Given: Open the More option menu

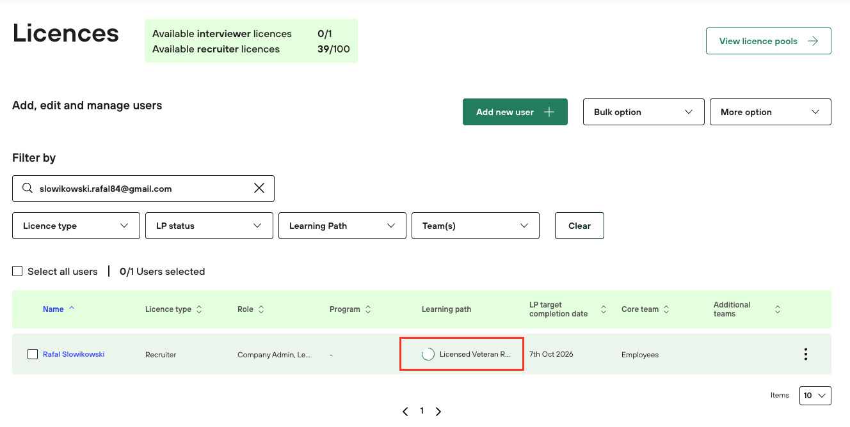Looking at the screenshot, I should click(x=770, y=112).
